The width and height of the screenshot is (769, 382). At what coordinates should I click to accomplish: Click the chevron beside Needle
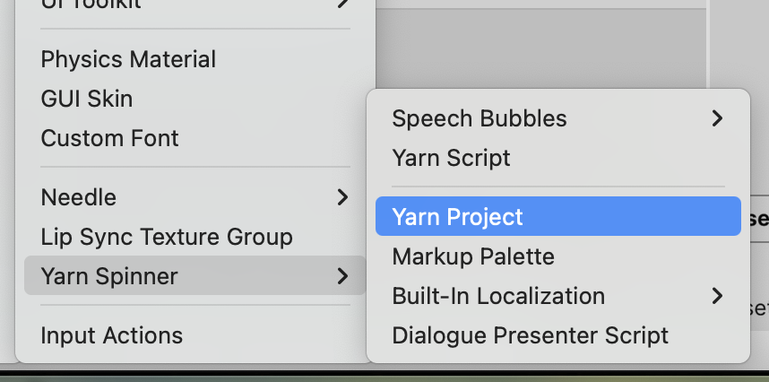point(342,197)
